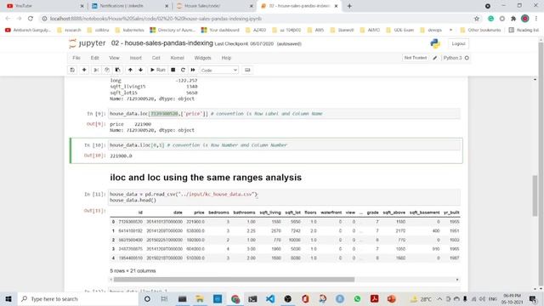The height and width of the screenshot is (306, 544).
Task: Interrupt the kernel with the stop icon
Action: (173, 70)
